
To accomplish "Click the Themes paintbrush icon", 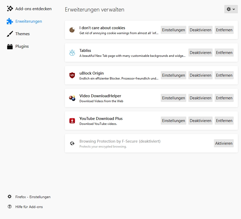I will [10, 34].
